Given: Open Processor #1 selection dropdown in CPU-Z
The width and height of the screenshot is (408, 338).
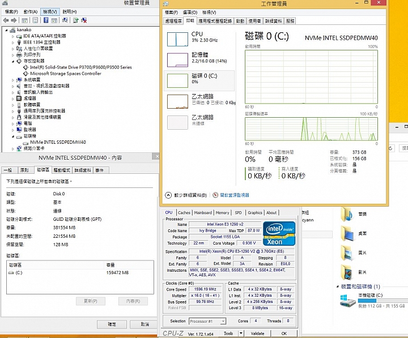Looking at the screenshot, I should coord(207,322).
